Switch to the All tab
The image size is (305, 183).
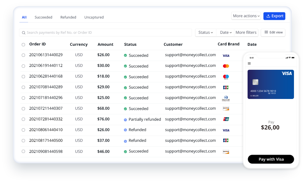click(x=24, y=17)
